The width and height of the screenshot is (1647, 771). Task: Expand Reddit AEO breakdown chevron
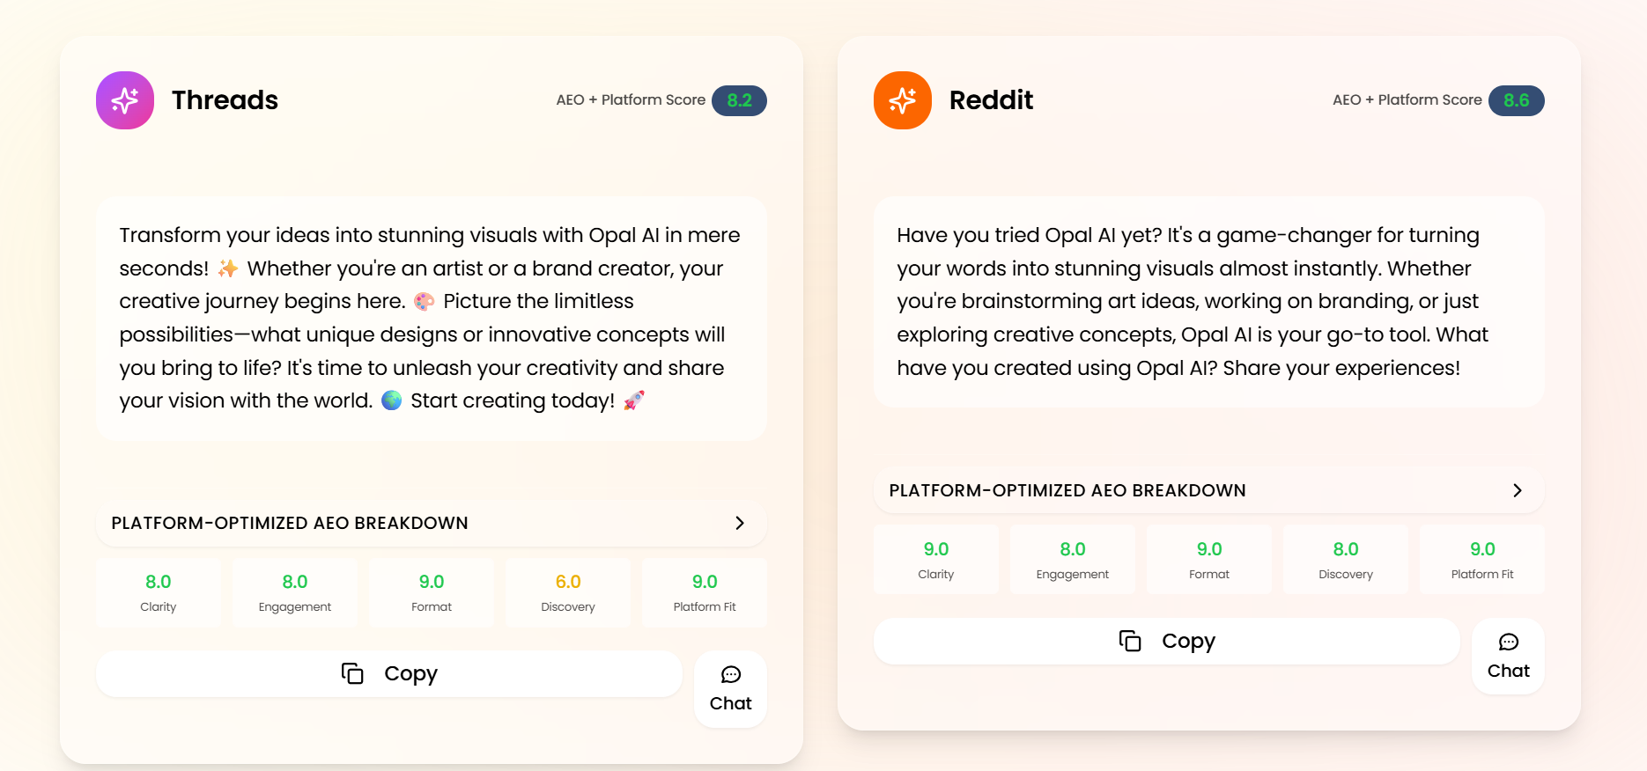click(1517, 490)
